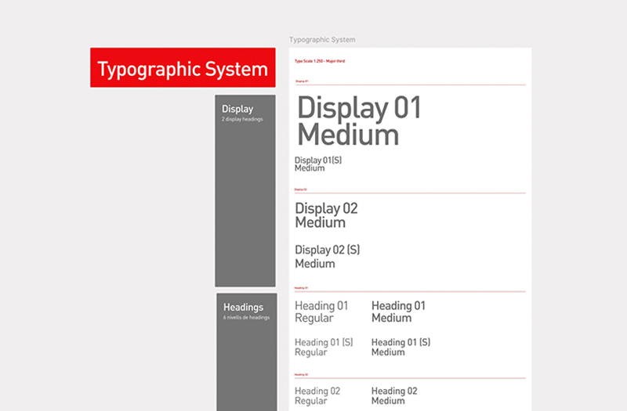Select the Type Scale 1.250 Major third caption
The image size is (627, 411).
tap(319, 61)
